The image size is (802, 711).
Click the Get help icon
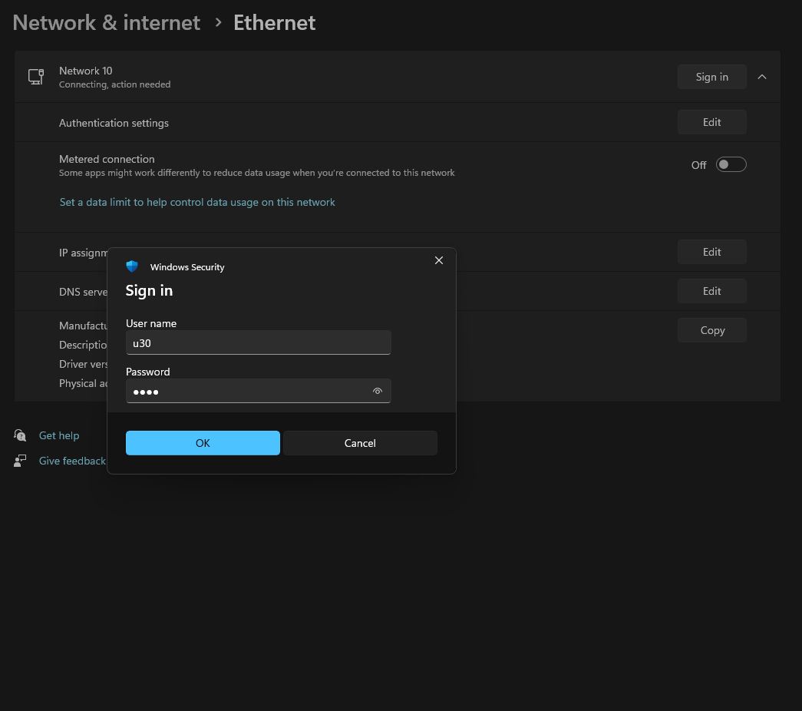20,435
